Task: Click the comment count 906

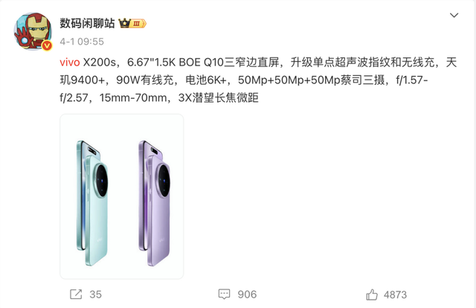Action: pos(247,295)
